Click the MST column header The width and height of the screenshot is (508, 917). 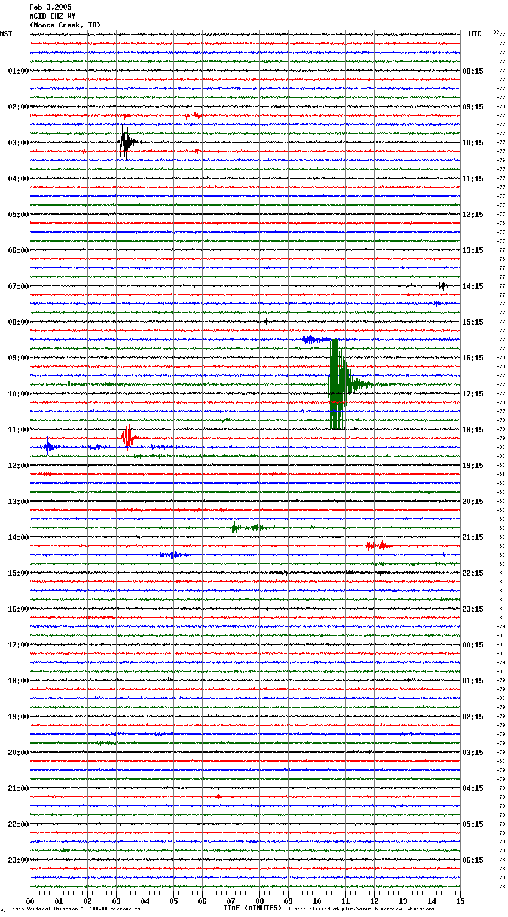point(6,34)
